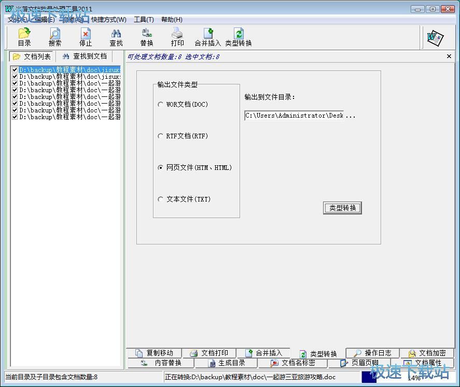The width and height of the screenshot is (460, 387).
Task: Open the 文档名标密 bottom tab
Action: 293,363
